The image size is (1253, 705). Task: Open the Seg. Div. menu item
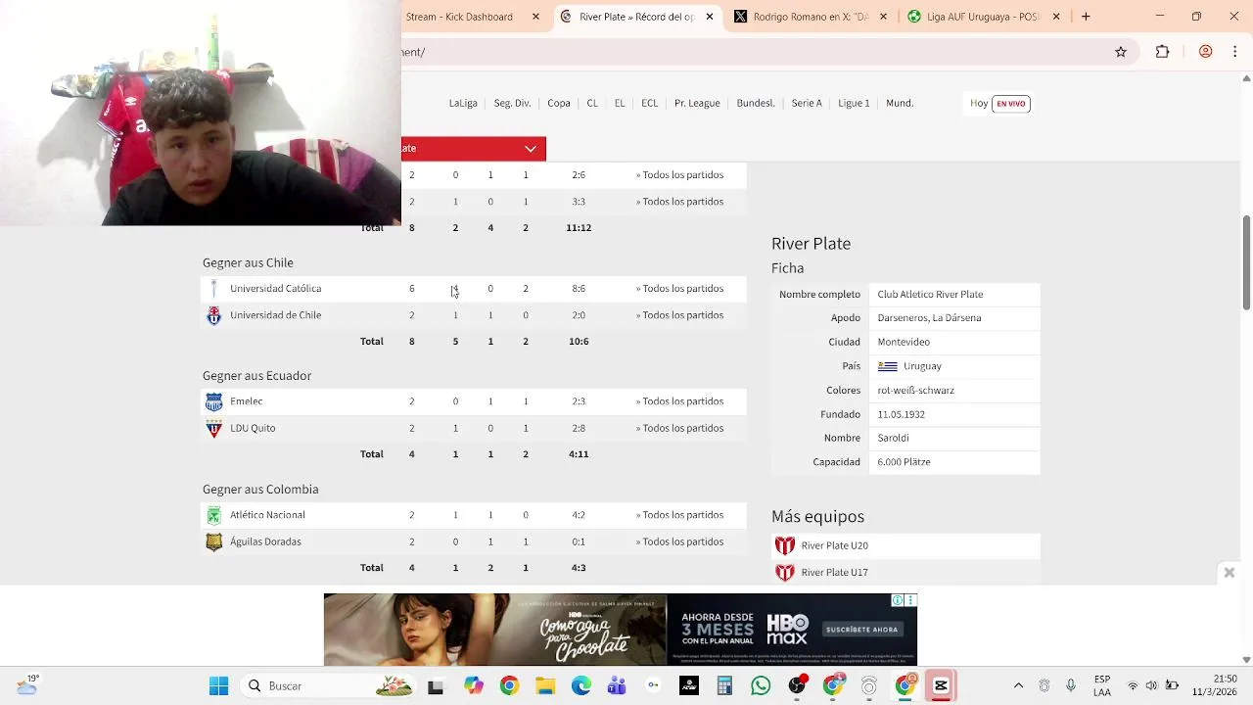[512, 104]
